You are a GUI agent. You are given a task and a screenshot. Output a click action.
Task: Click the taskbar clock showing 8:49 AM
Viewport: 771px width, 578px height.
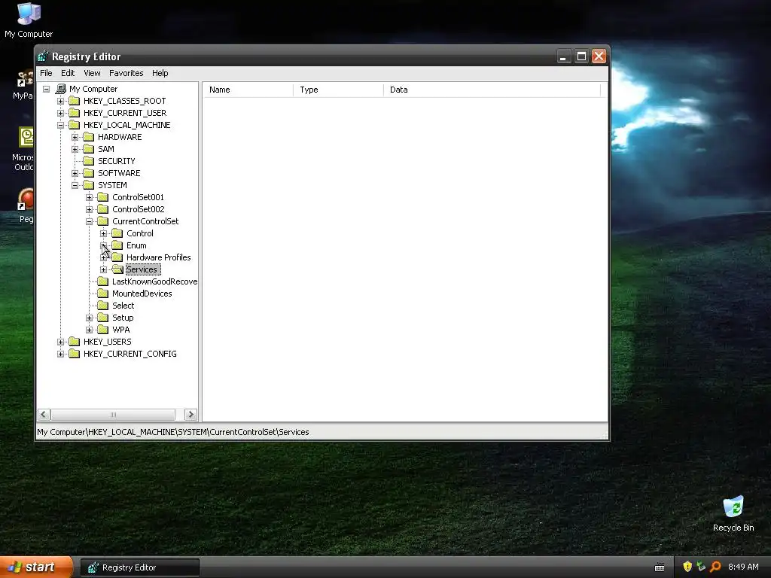point(743,567)
